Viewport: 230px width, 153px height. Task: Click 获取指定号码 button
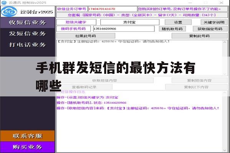point(210,29)
